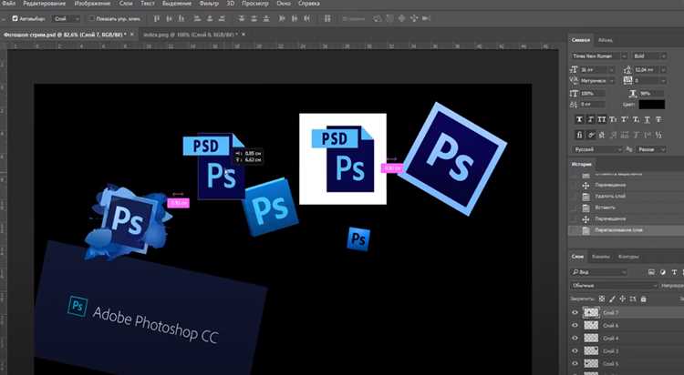
Task: Apply the Strikethrough text style icon
Action: pos(658,119)
